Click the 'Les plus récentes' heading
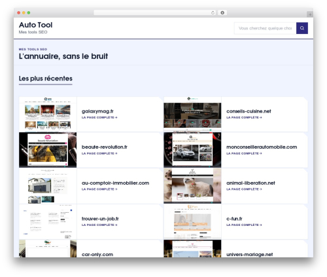Viewport: 327px width, 277px height. point(46,79)
